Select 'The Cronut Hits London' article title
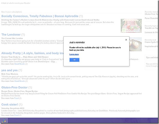The height and width of the screenshot is (124, 159). (x=12, y=38)
